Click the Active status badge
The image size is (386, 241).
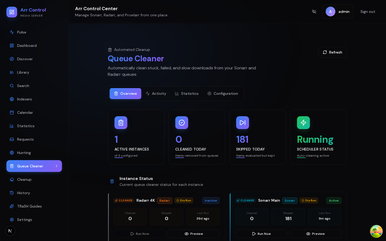tap(334, 201)
